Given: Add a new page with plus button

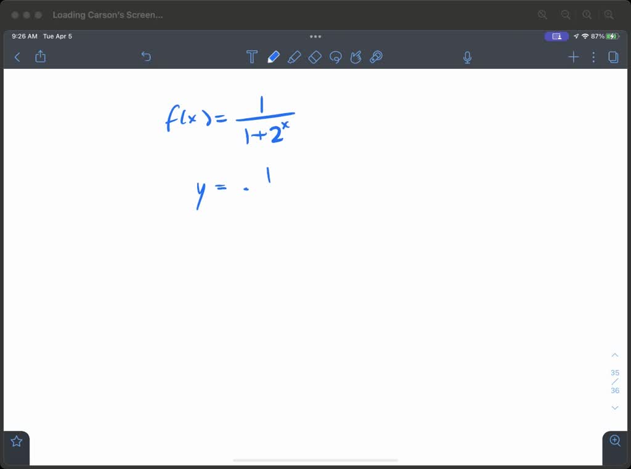Looking at the screenshot, I should [x=573, y=57].
